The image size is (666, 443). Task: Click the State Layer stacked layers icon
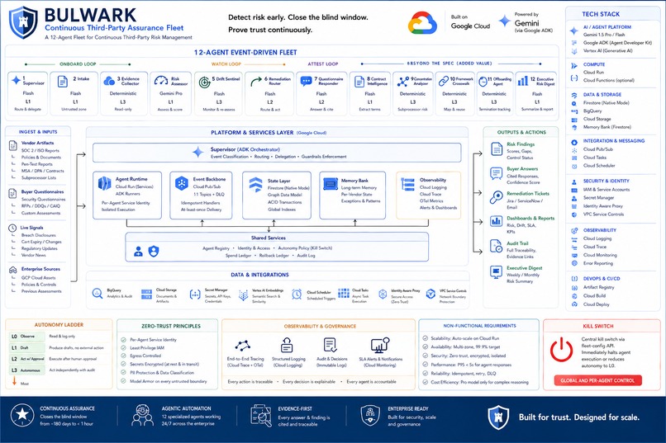pos(255,185)
